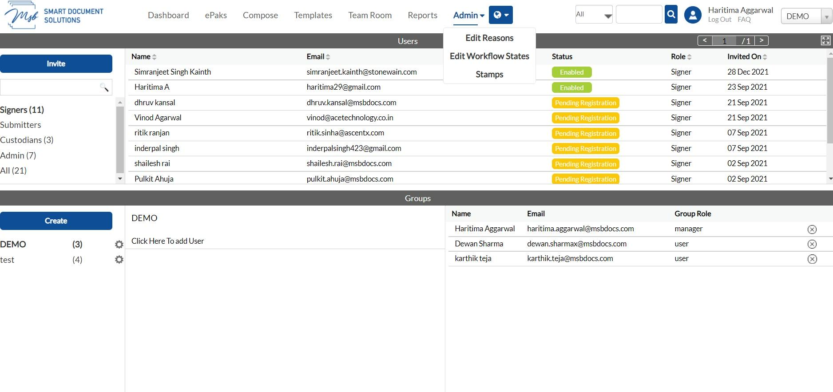Remove Haritima Aggarwal from the group
This screenshot has height=392, width=833.
pos(812,229)
